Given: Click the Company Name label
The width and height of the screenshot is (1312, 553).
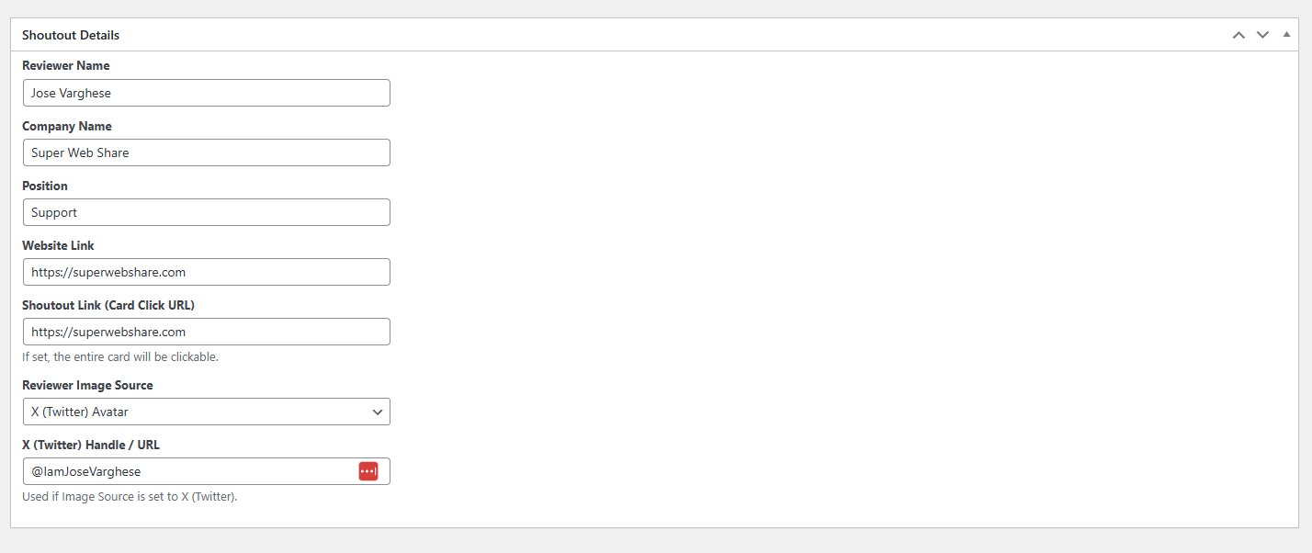Looking at the screenshot, I should (x=67, y=126).
